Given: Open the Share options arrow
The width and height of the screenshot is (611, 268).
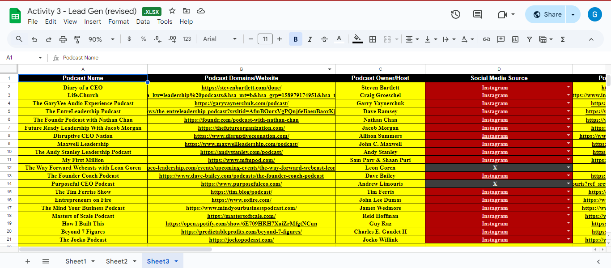Looking at the screenshot, I should [573, 14].
